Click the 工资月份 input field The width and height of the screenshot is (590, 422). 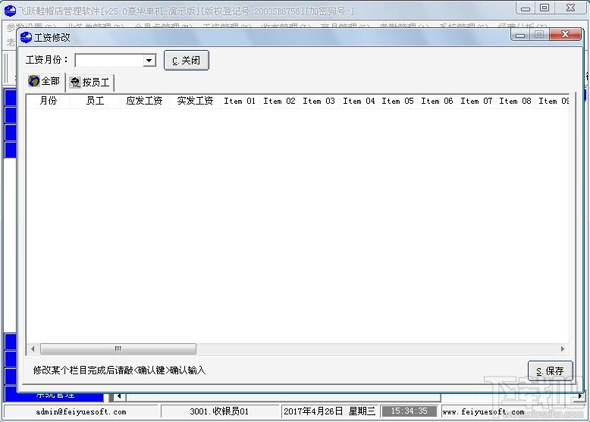[x=109, y=61]
